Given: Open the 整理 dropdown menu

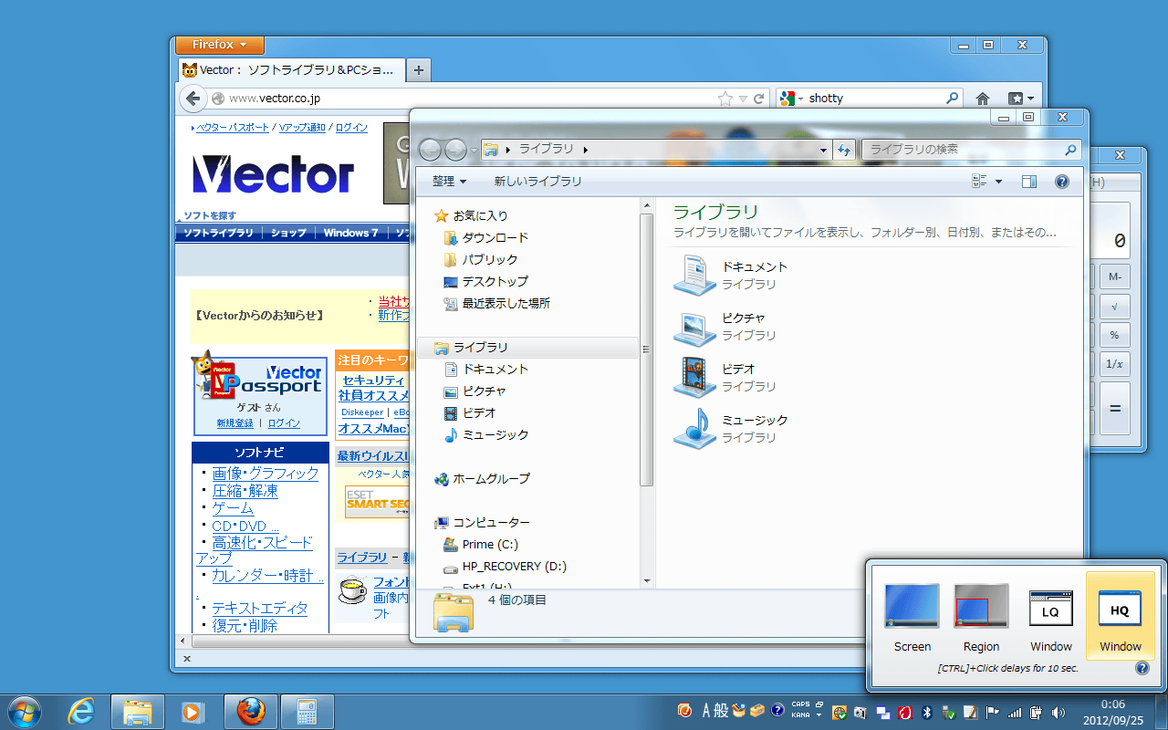Looking at the screenshot, I should (449, 182).
